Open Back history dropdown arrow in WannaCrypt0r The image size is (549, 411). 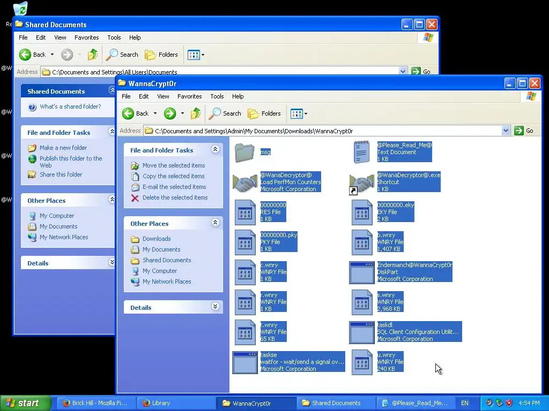pyautogui.click(x=155, y=113)
